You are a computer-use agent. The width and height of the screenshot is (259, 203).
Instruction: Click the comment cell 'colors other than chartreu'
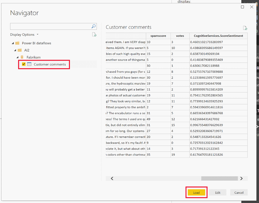126,155
